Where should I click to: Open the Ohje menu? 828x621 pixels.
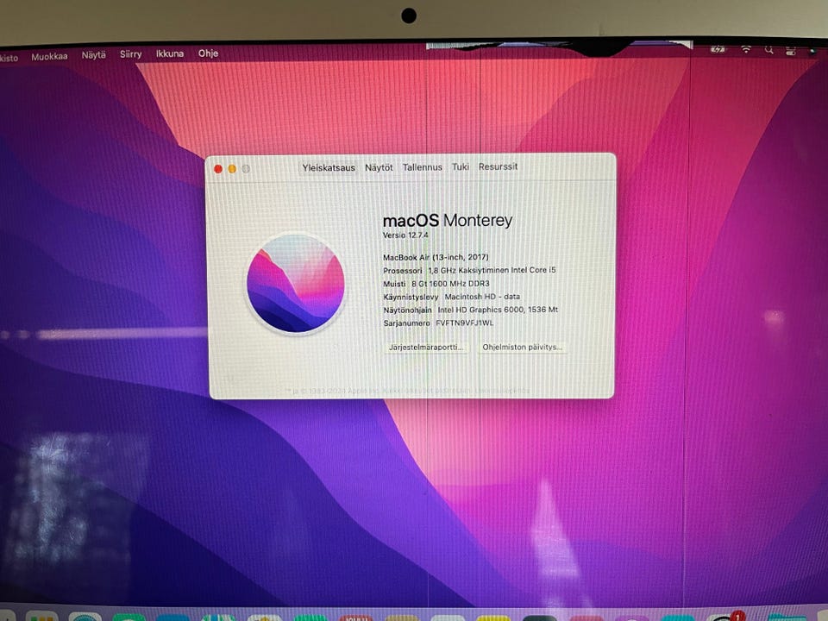coord(208,53)
